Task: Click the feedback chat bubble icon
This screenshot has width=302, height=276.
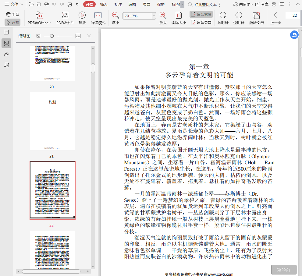Action: (282, 4)
